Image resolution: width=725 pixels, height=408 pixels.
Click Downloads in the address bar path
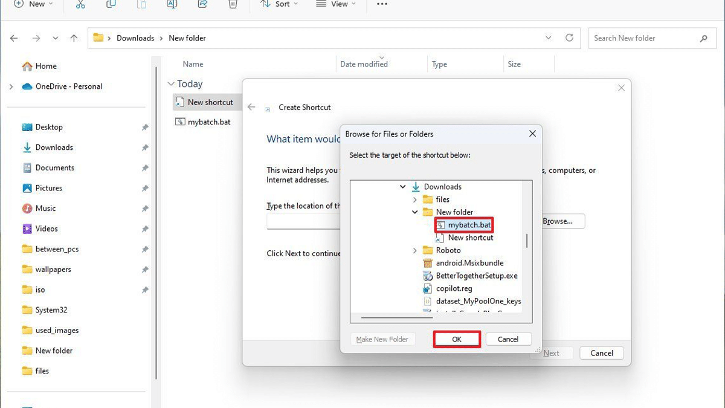point(135,38)
